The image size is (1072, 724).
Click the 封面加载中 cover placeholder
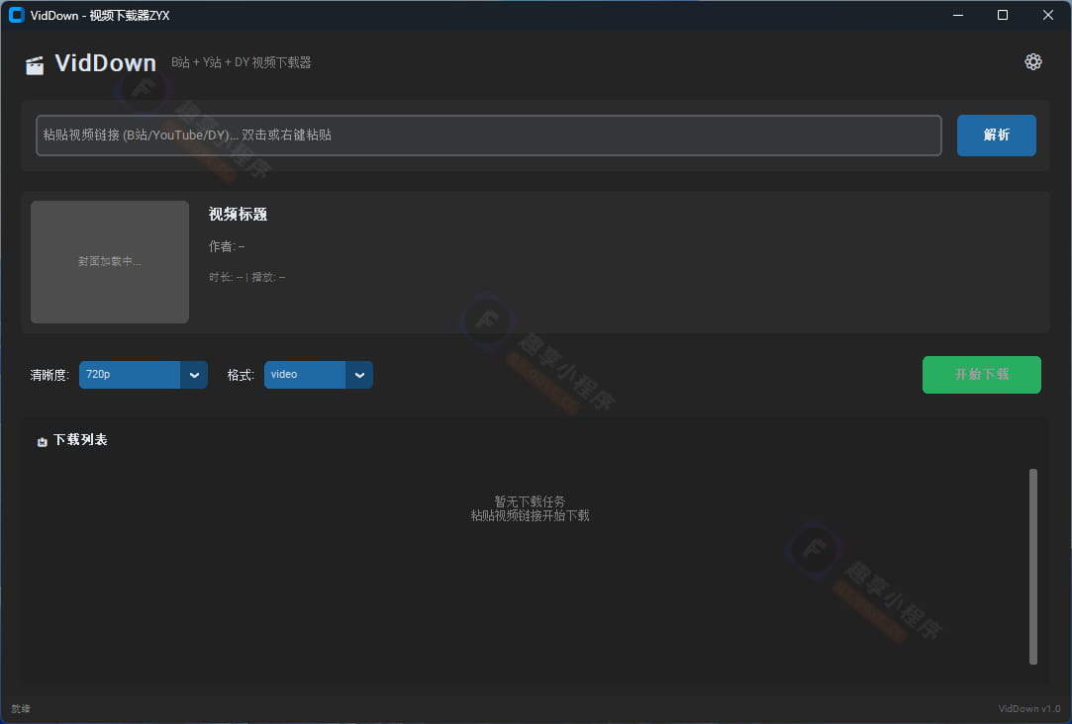109,262
